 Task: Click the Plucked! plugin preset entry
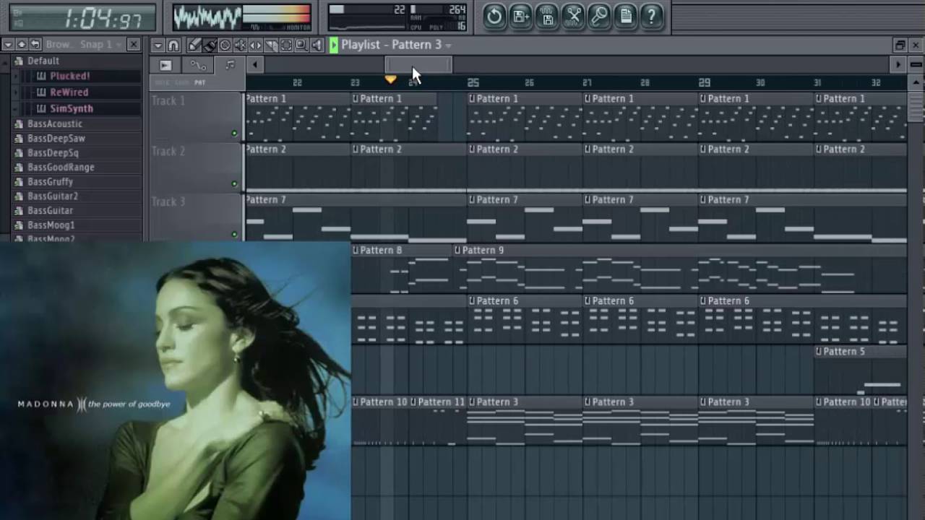[70, 76]
